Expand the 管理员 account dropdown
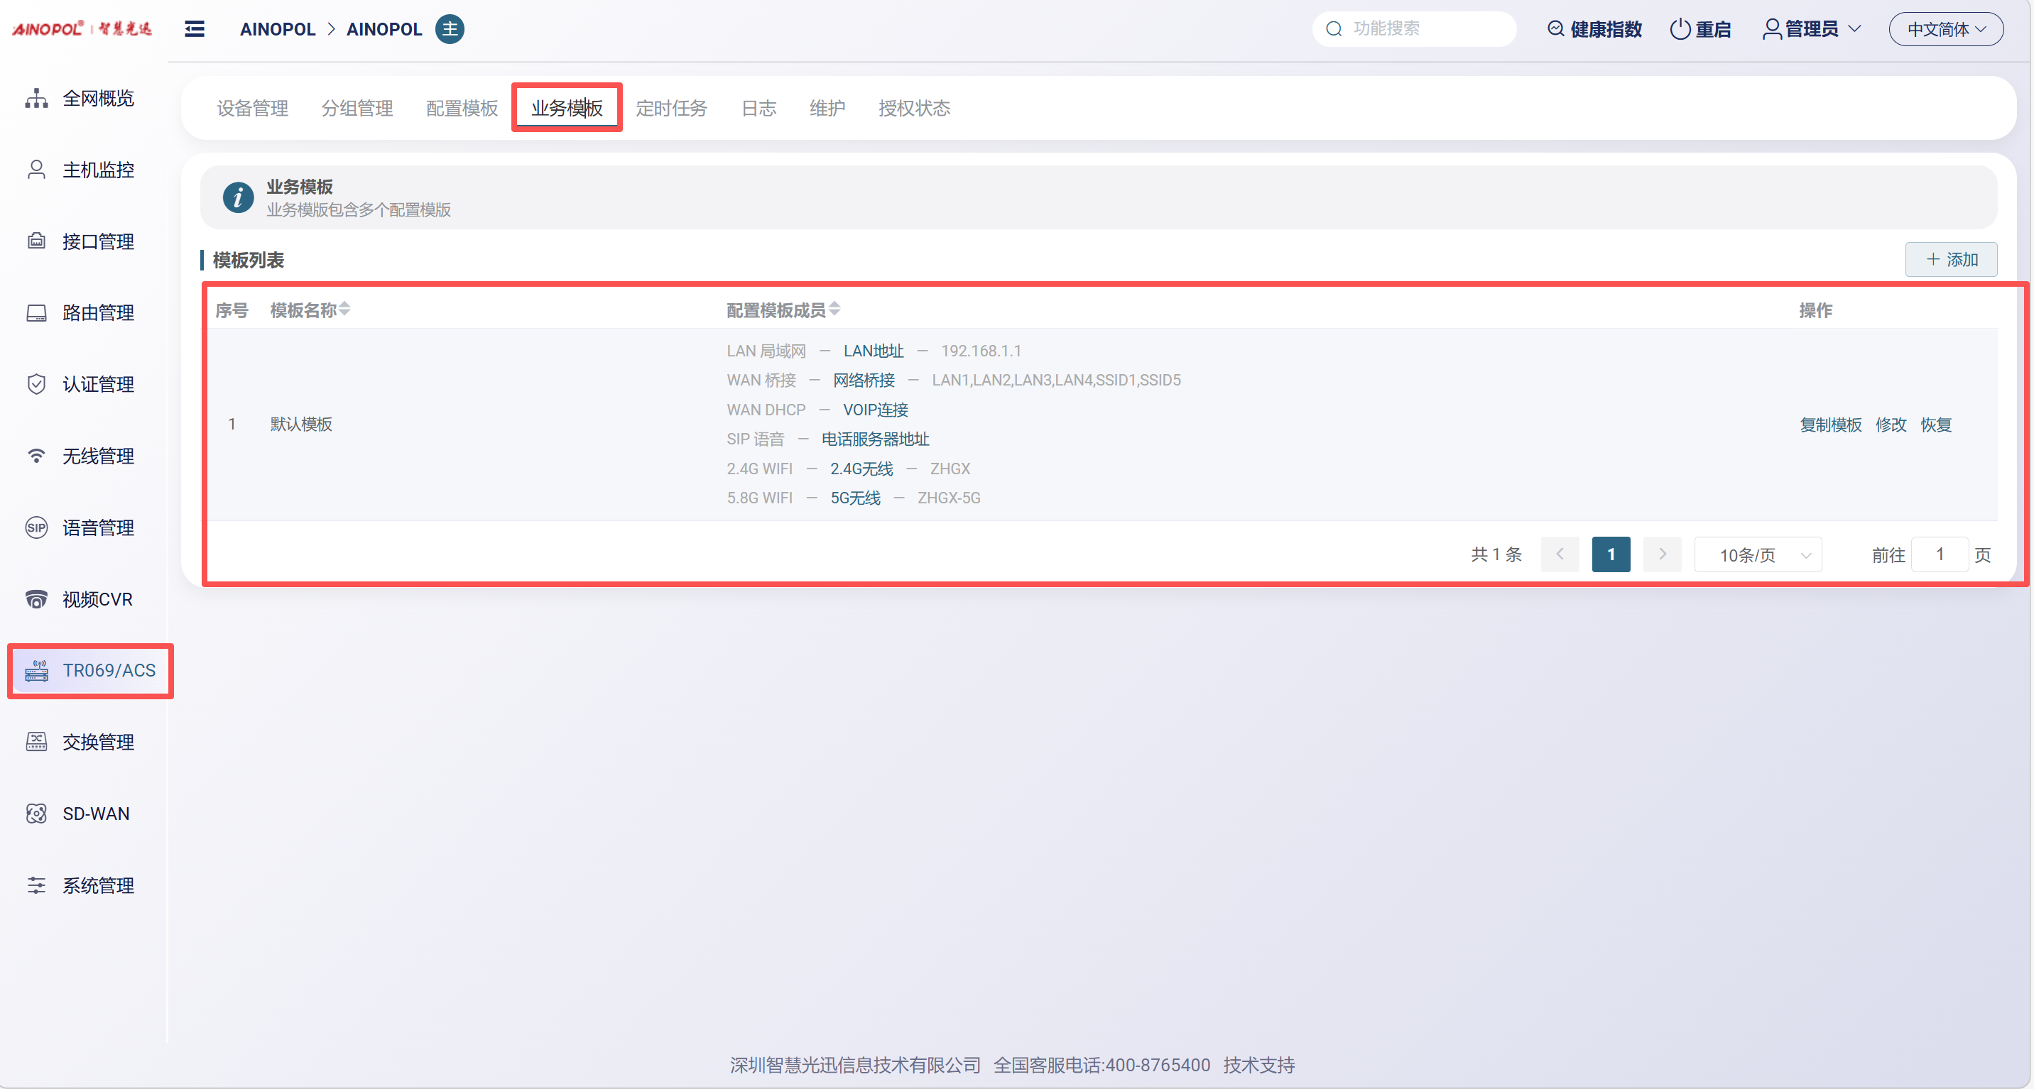This screenshot has width=2034, height=1089. coord(1812,29)
